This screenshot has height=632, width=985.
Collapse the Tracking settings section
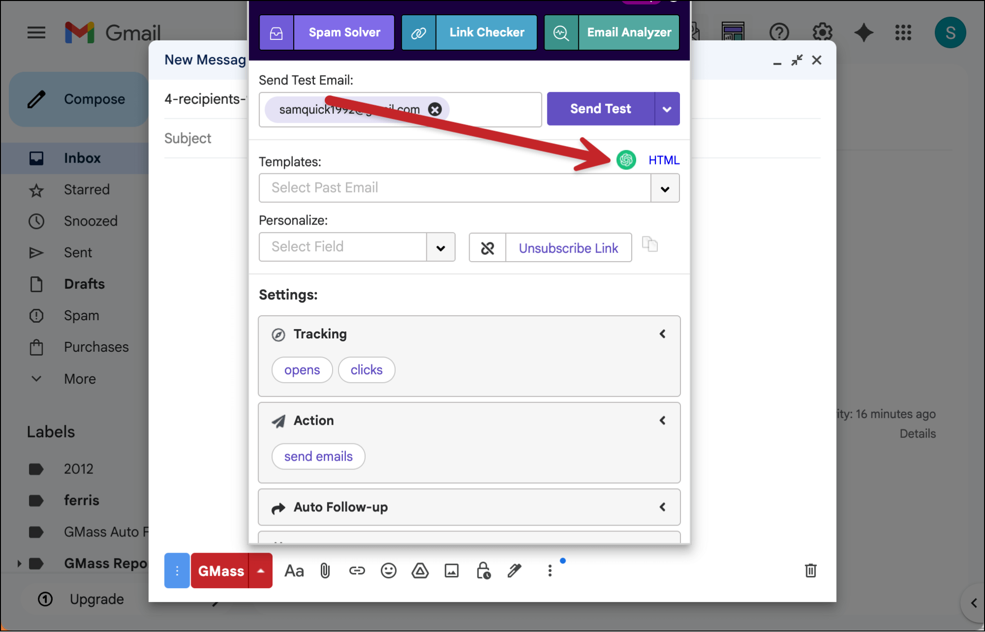663,334
